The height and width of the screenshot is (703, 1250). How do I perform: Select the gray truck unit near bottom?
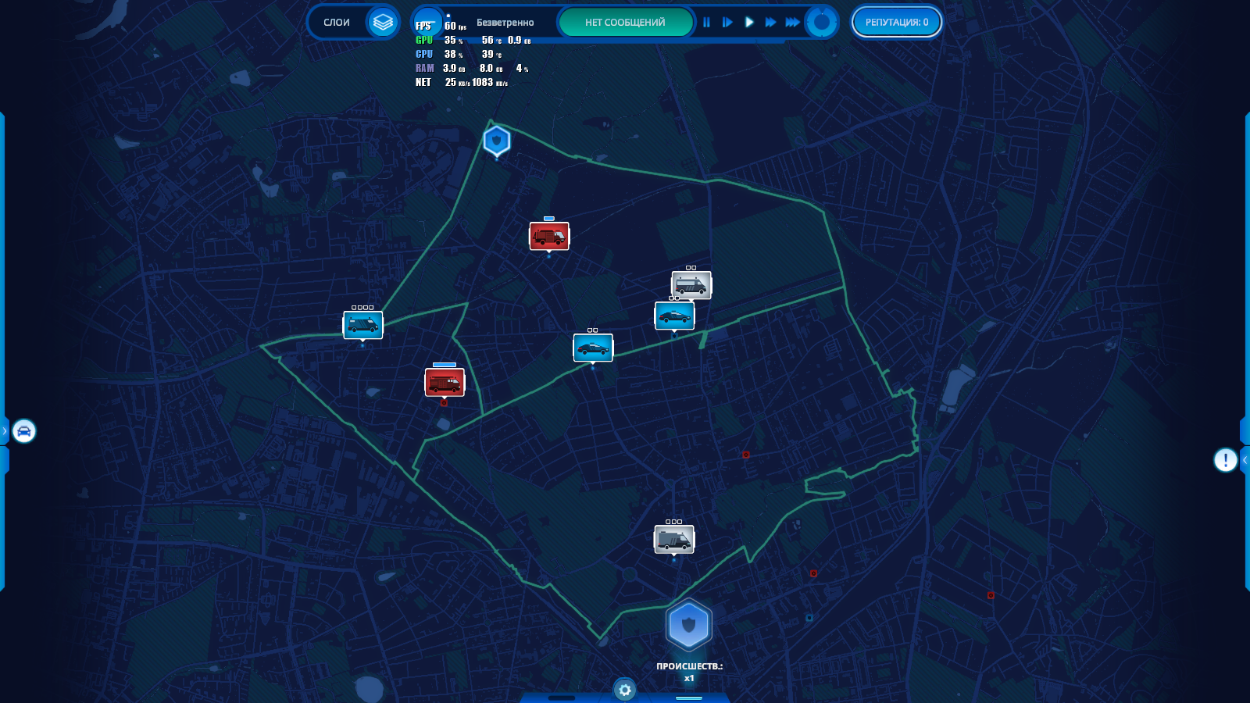(x=673, y=539)
